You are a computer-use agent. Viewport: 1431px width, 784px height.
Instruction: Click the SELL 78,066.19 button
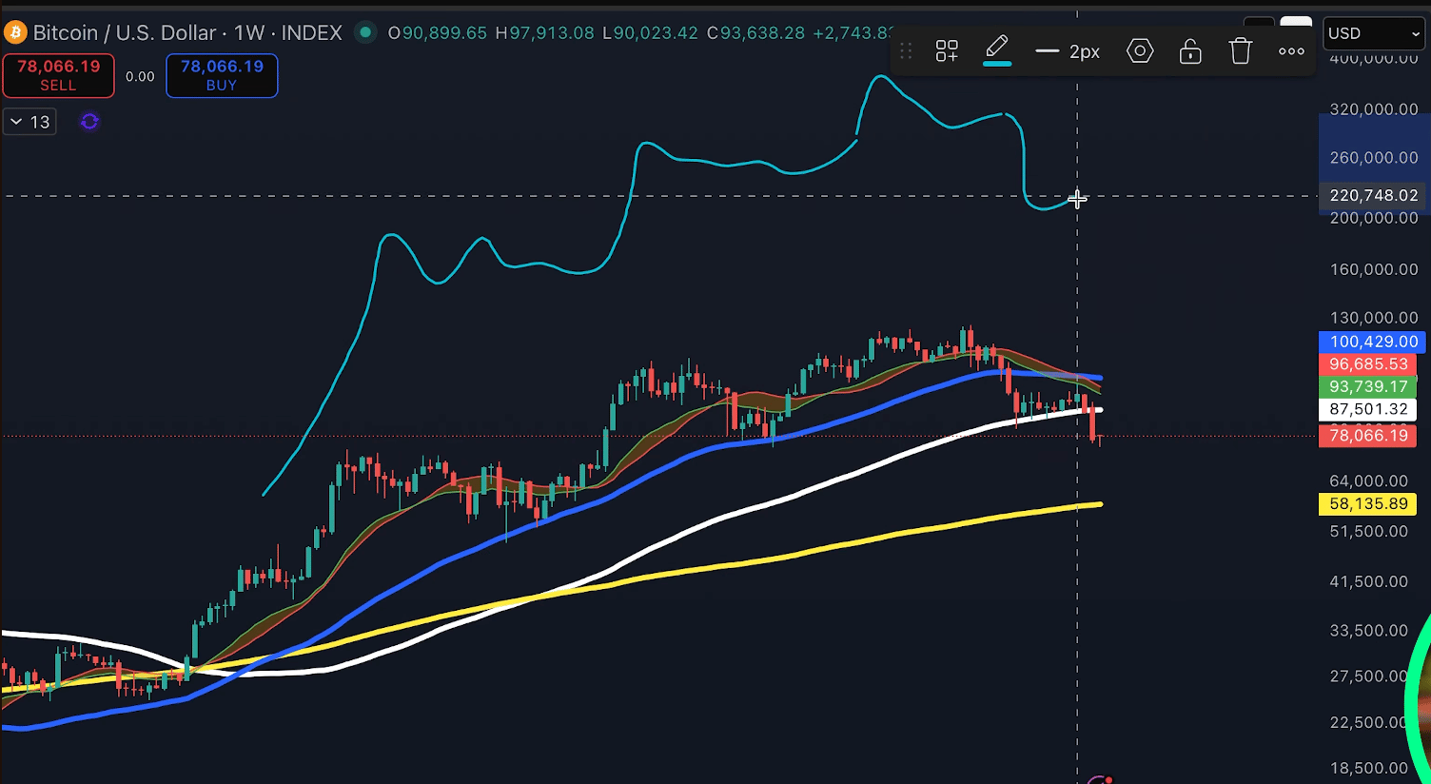click(58, 75)
